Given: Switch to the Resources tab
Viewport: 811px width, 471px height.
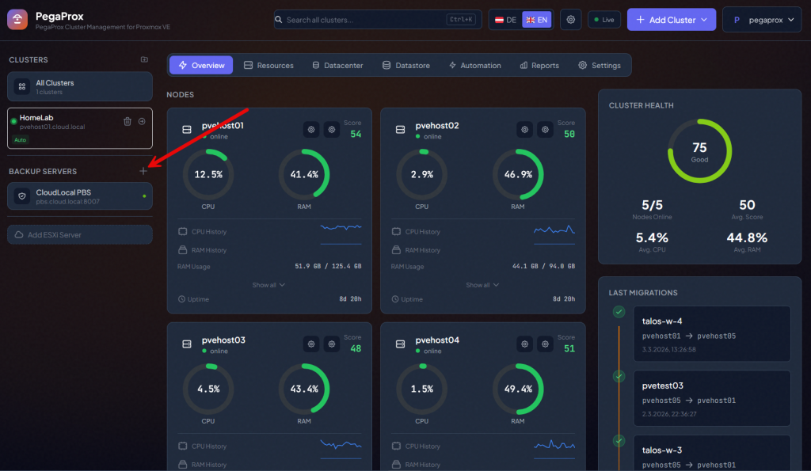Looking at the screenshot, I should [268, 65].
